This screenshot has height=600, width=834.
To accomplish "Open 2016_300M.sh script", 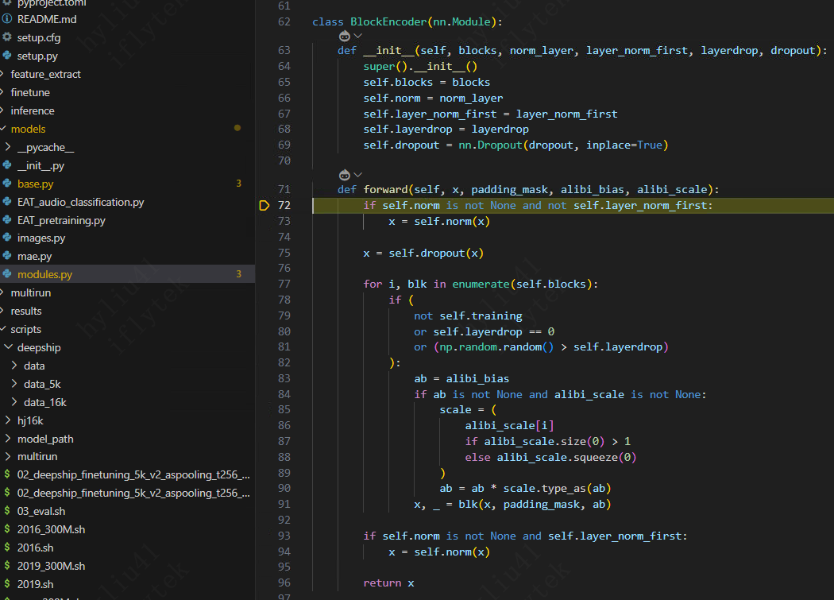I will 51,529.
